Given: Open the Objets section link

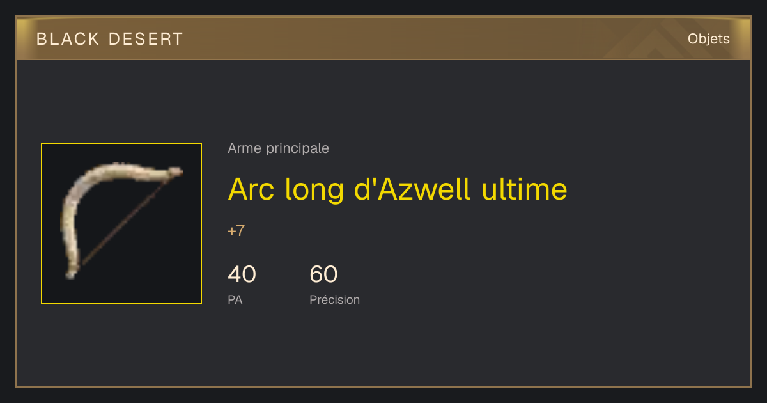Looking at the screenshot, I should click(708, 39).
